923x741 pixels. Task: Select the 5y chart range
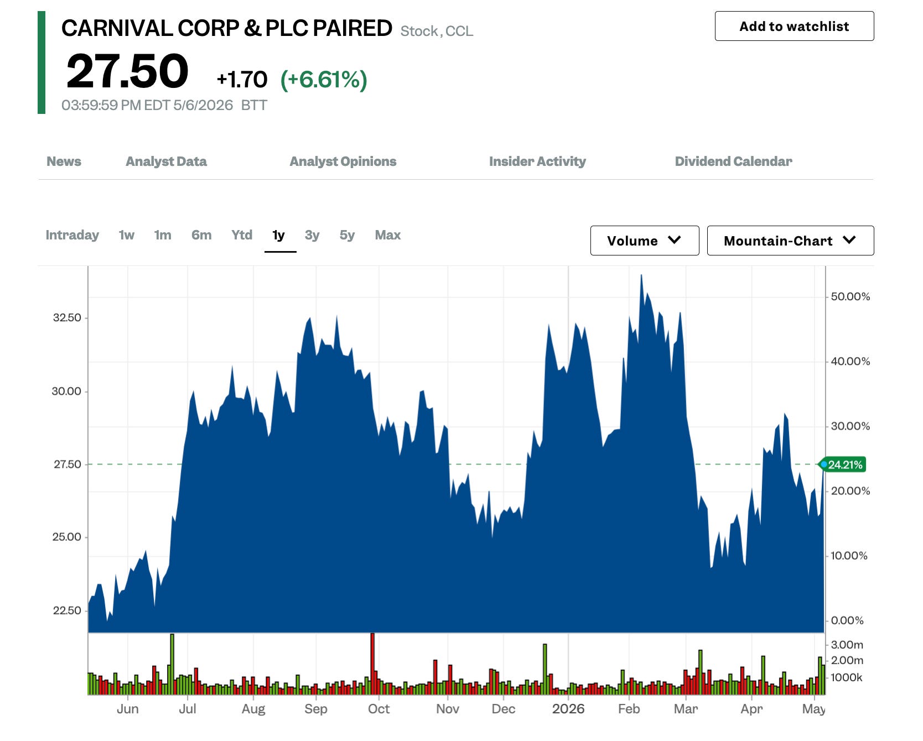[x=347, y=235]
